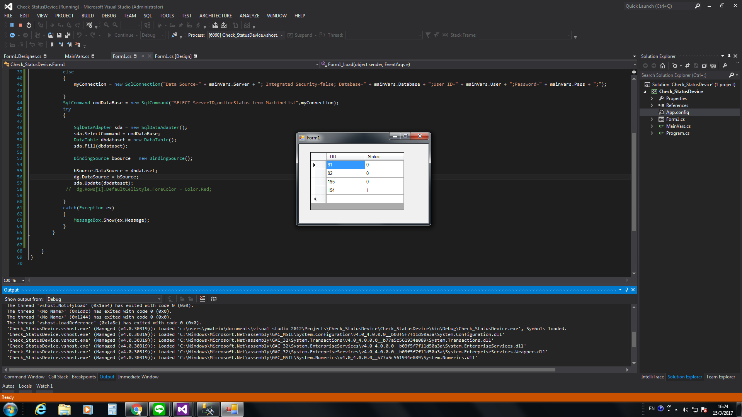
Task: Save the current file with the disk icon
Action: pos(59,35)
